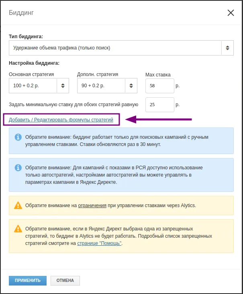Click the first blue info icon
Image resolution: width=243 pixels, height=294 pixels.
(18, 137)
